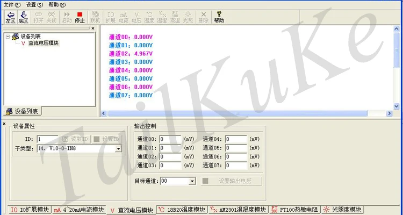This screenshot has height=215, width=403.
Task: Open the 子类型 dropdown showing V10-0-IN8
Action: click(118, 149)
